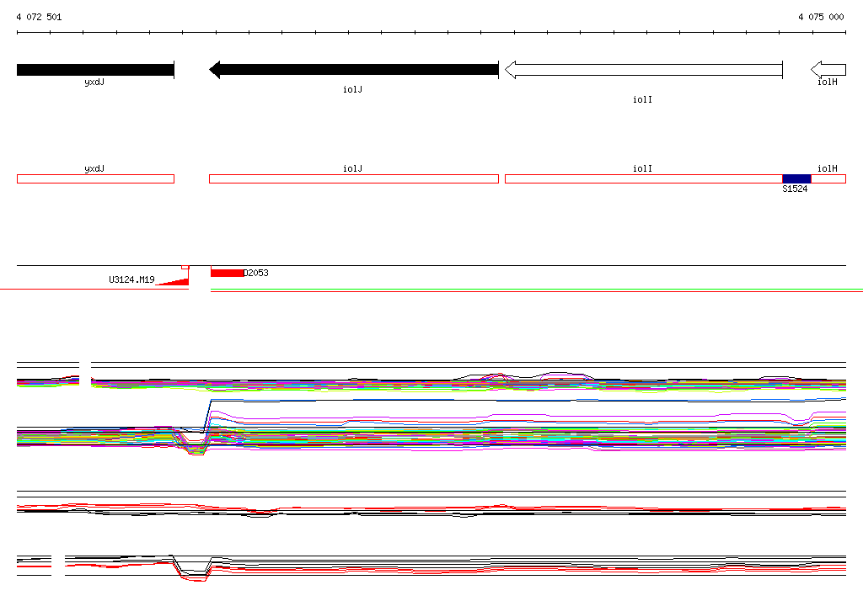Click the 4 075 000 coordinate label
This screenshot has height=601, width=863.
[x=821, y=17]
